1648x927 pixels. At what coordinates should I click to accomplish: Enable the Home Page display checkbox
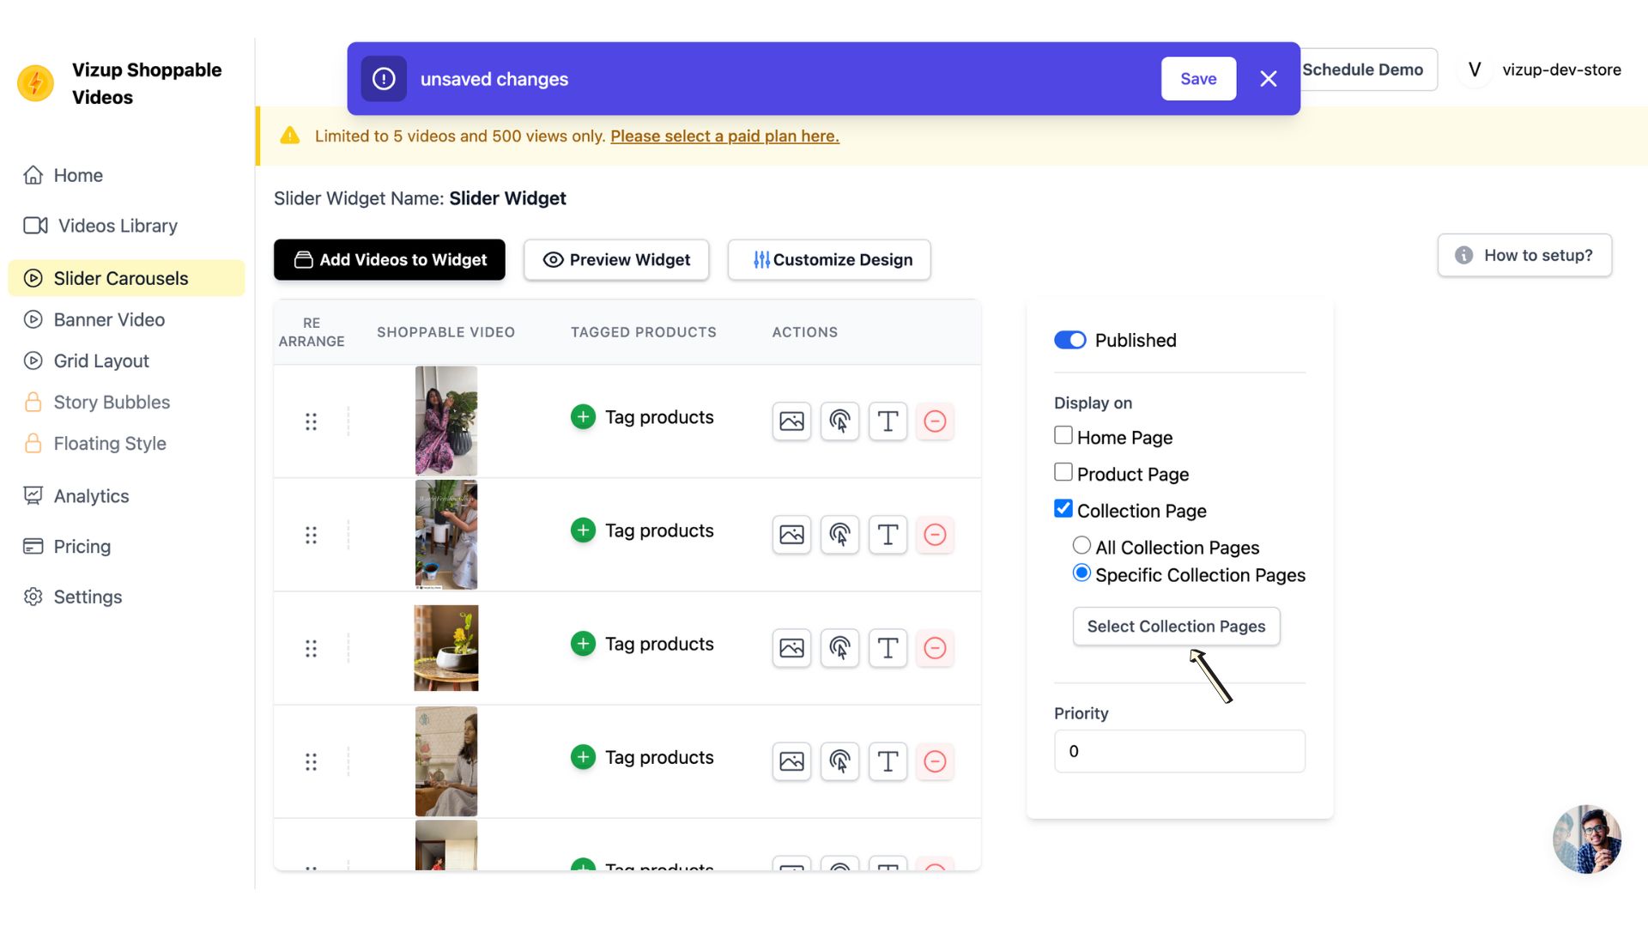[1063, 435]
